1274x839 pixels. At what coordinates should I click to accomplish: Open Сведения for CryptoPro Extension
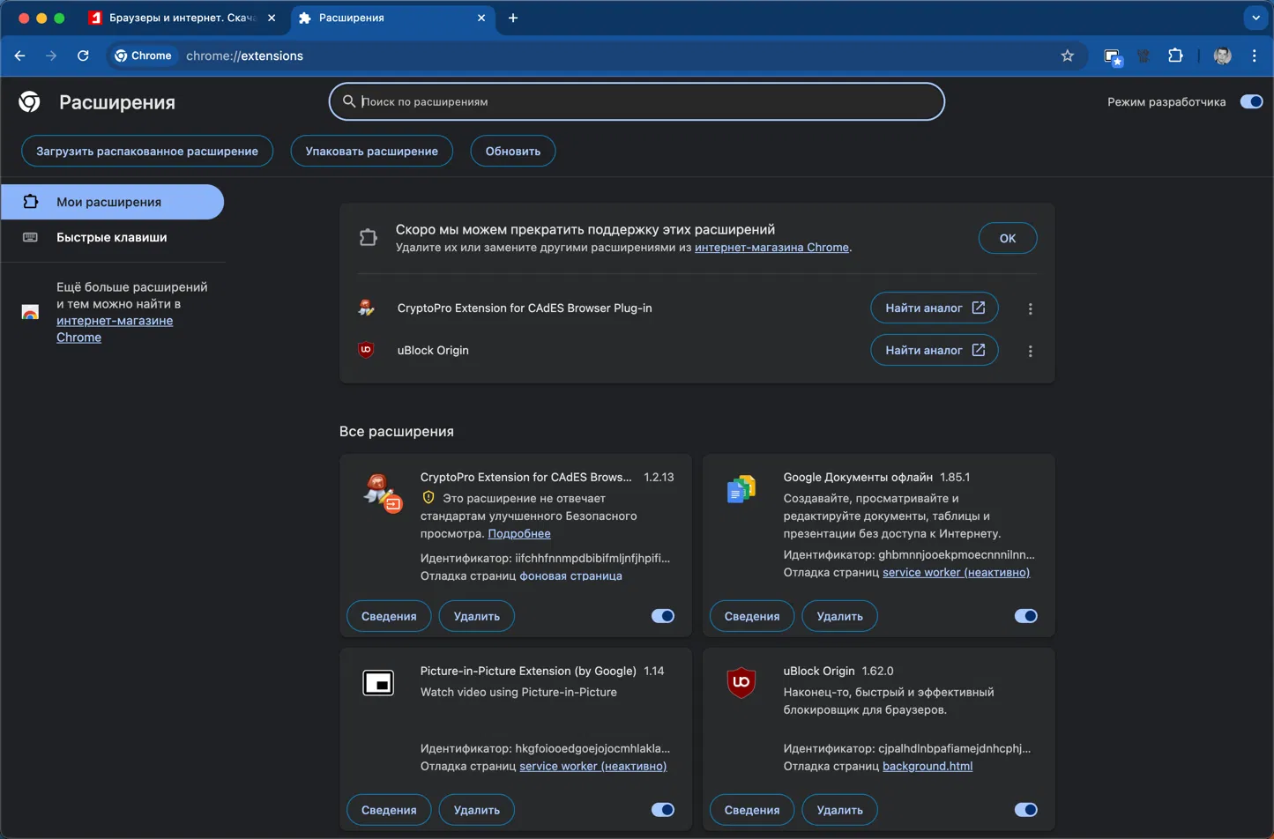pyautogui.click(x=389, y=616)
